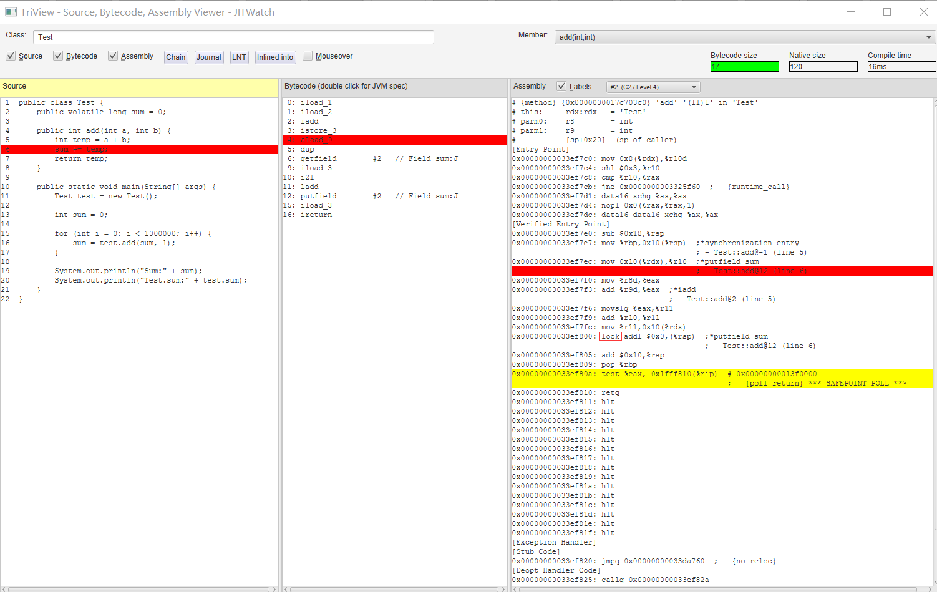Open the Member dropdown showing add(int,int)
Viewport: 937px width, 592px height.
(745, 37)
